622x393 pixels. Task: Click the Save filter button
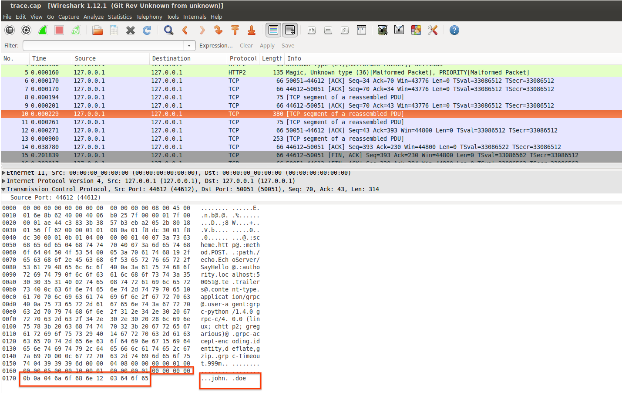pos(288,45)
